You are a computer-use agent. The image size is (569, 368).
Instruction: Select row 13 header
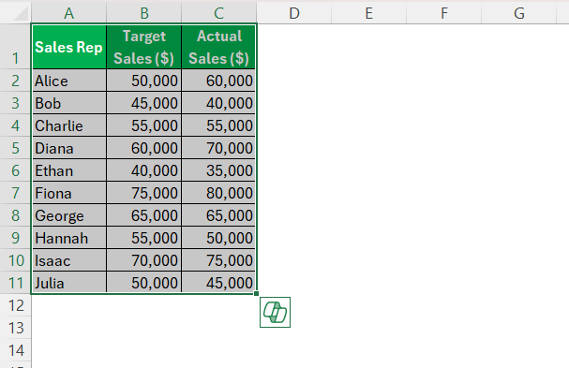(x=15, y=328)
